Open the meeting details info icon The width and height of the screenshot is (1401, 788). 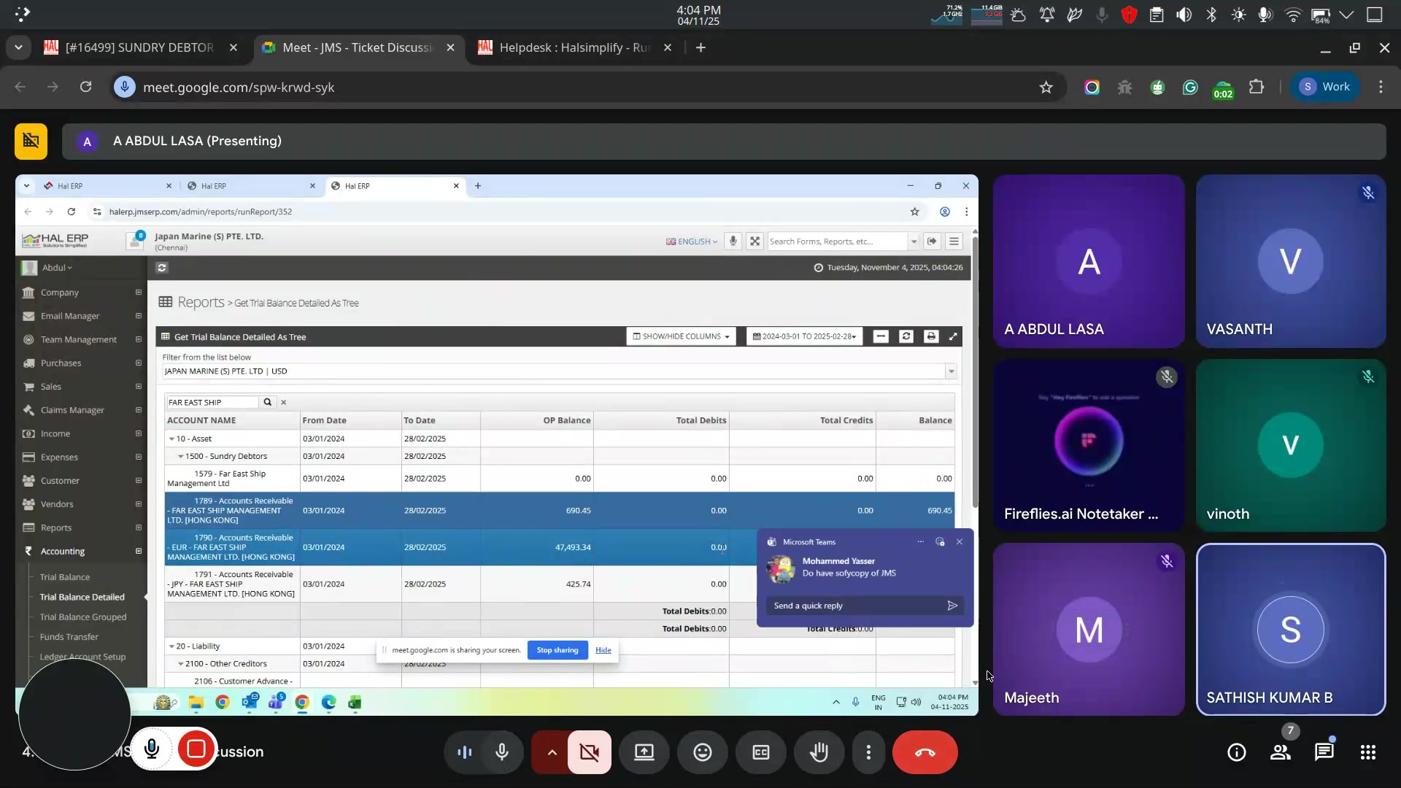[x=1237, y=752]
